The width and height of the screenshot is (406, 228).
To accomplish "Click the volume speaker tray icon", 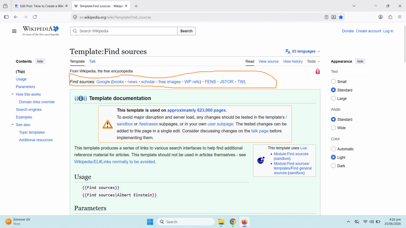I will pyautogui.click(x=372, y=222).
